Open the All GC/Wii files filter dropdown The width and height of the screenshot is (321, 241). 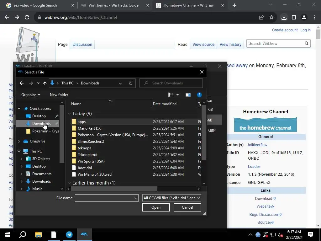pyautogui.click(x=171, y=198)
